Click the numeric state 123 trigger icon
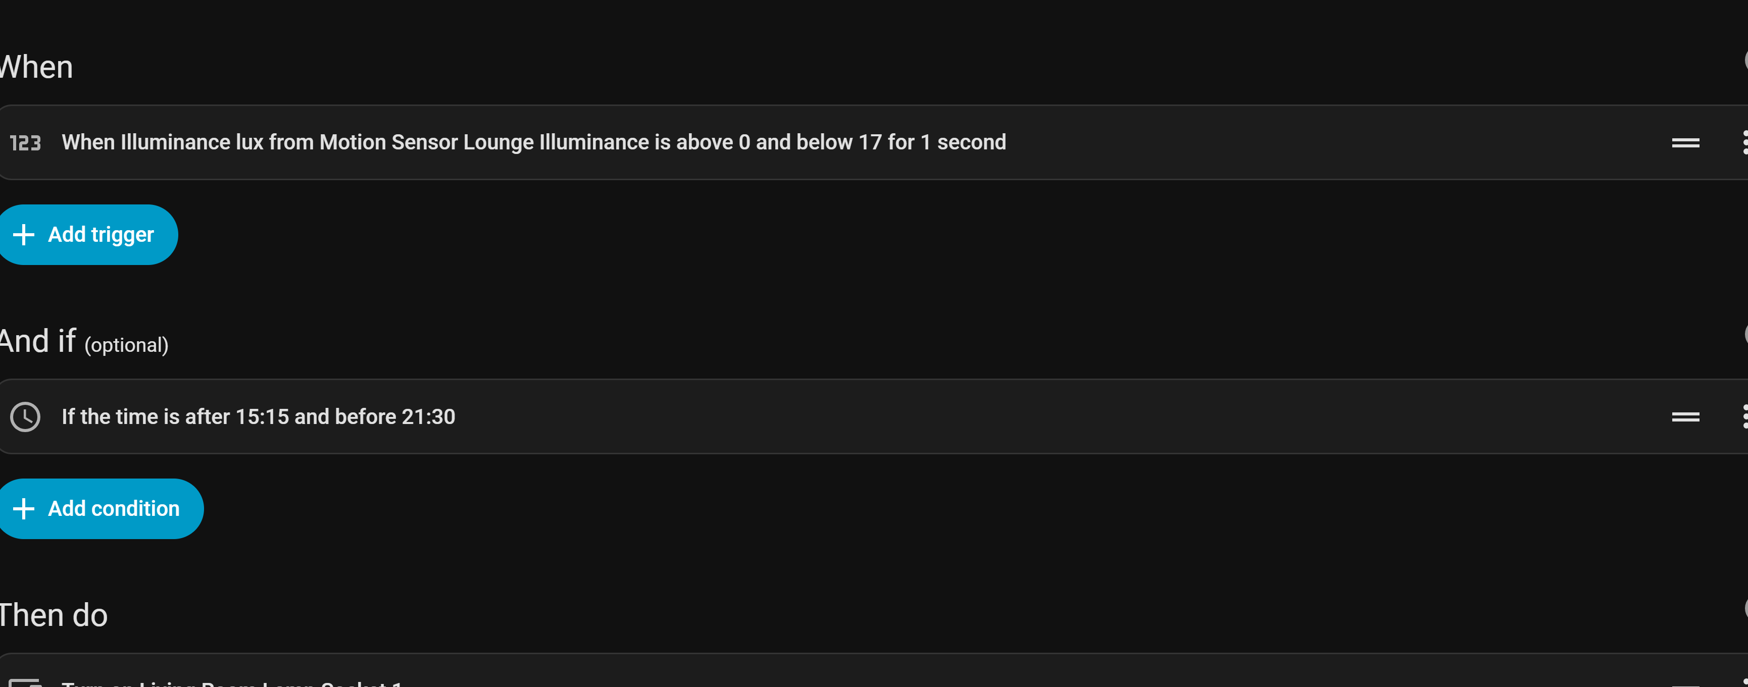The height and width of the screenshot is (687, 1748). (x=25, y=143)
